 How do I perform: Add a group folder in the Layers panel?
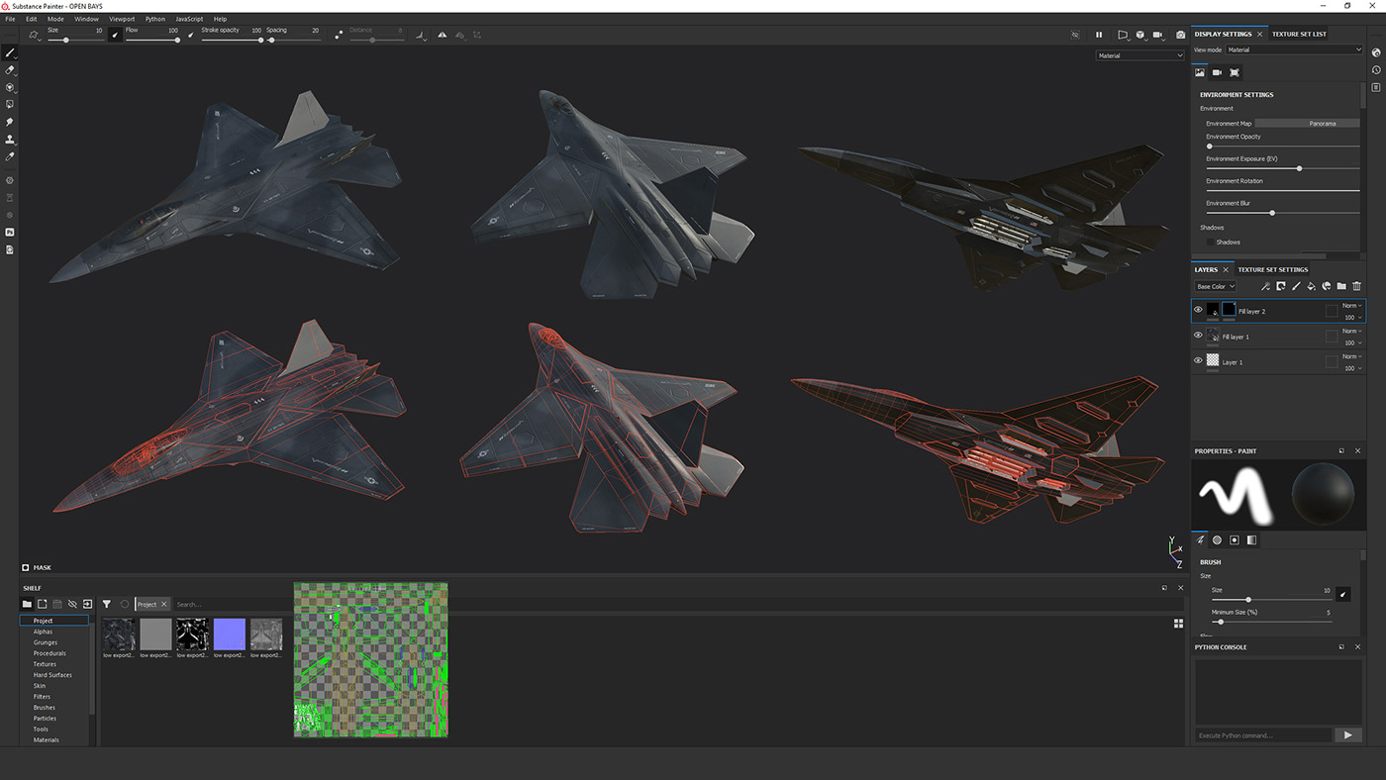pos(1340,286)
